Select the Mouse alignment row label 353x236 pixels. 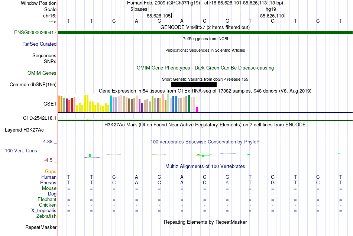point(49,188)
